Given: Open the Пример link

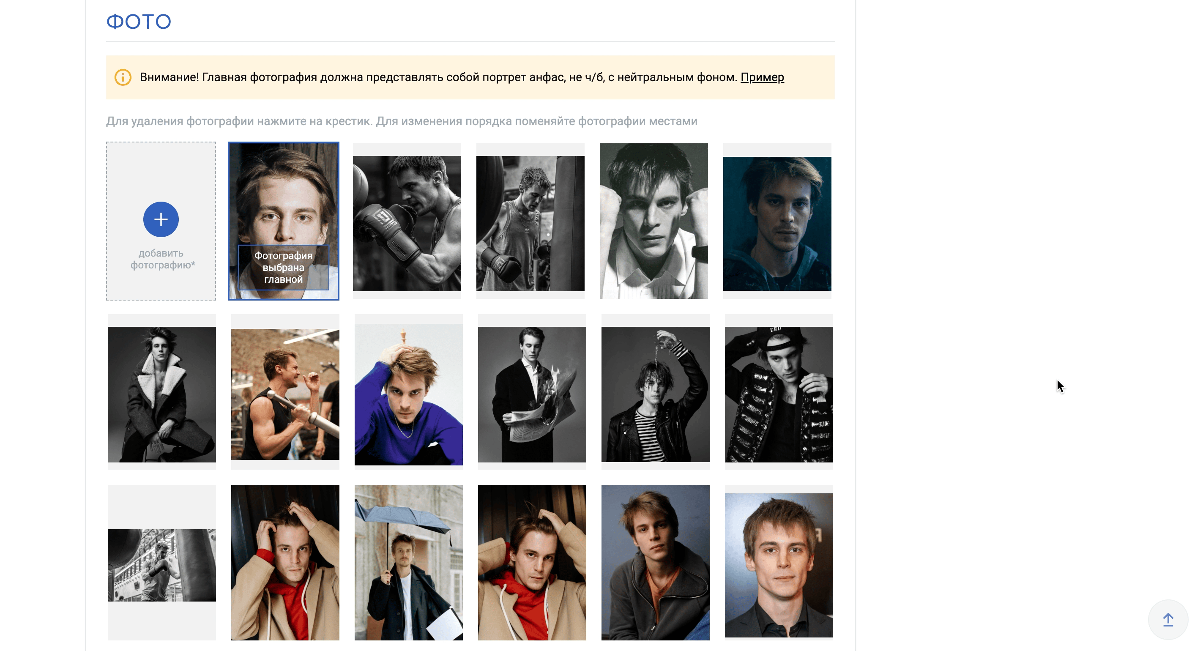Looking at the screenshot, I should [x=762, y=77].
